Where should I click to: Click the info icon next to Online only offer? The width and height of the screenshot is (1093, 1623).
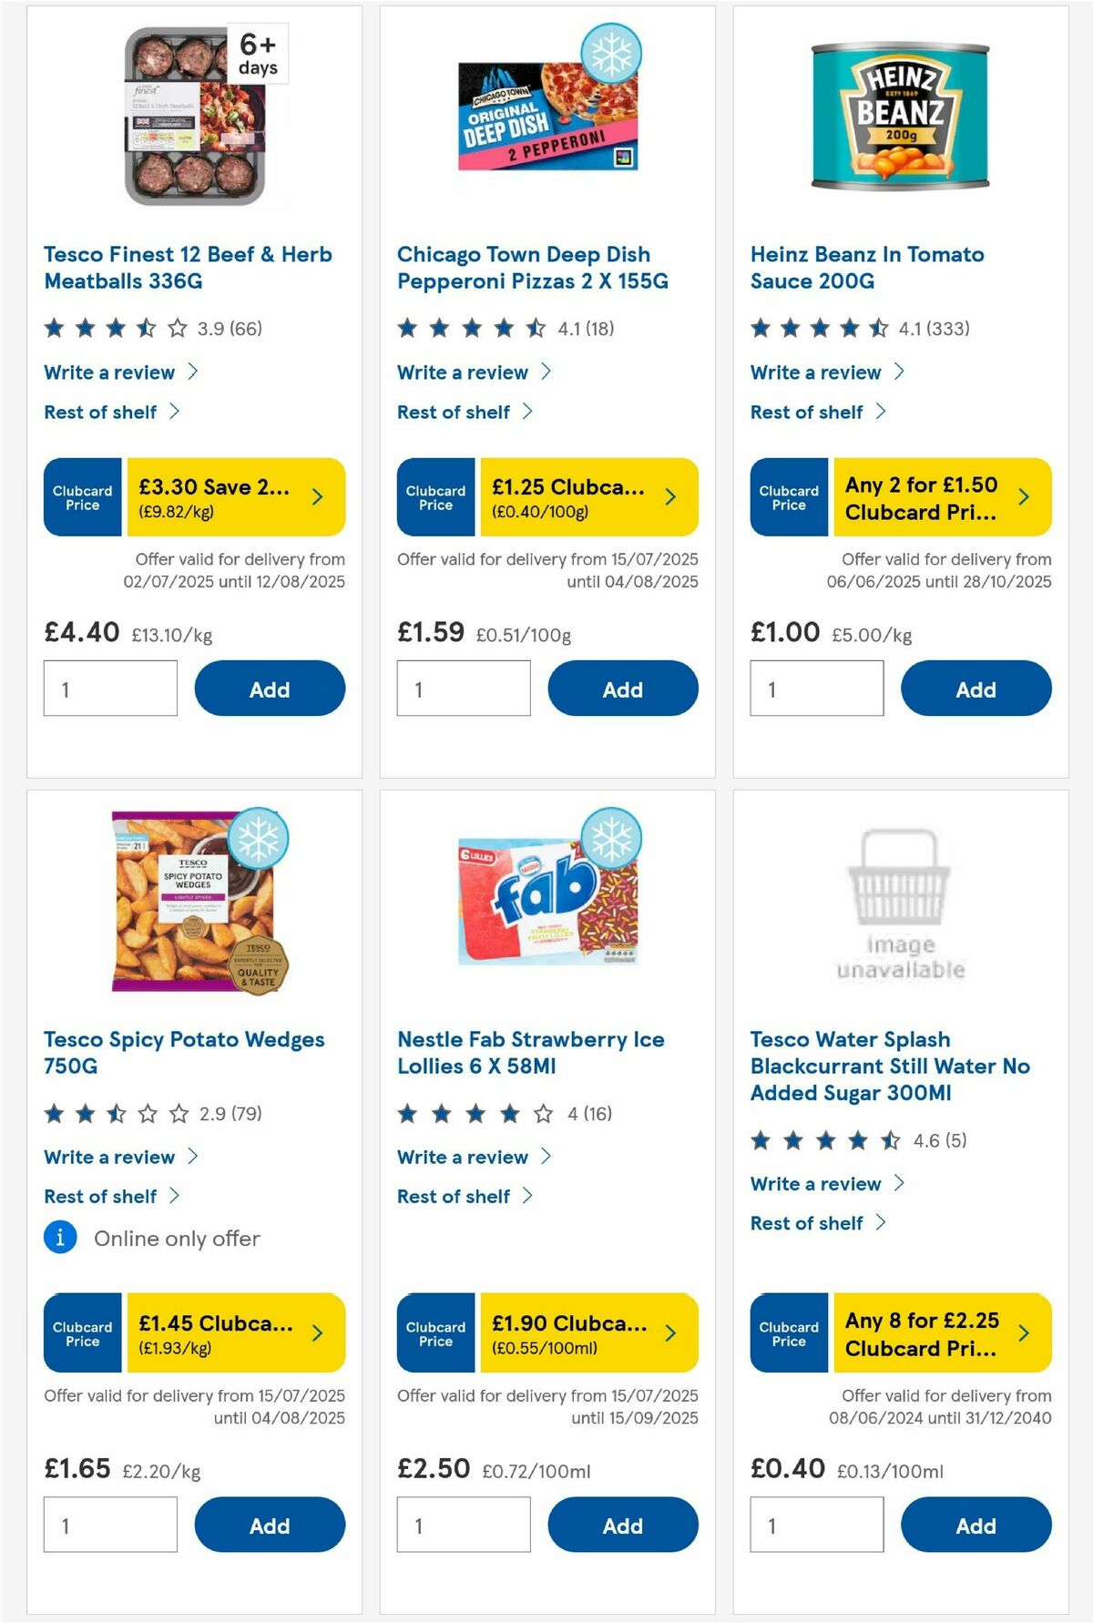point(59,1239)
